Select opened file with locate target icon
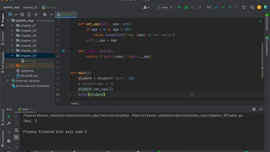Viewport: 270px width, 152px height. [22, 15]
